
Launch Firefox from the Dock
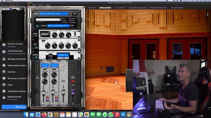44,115
